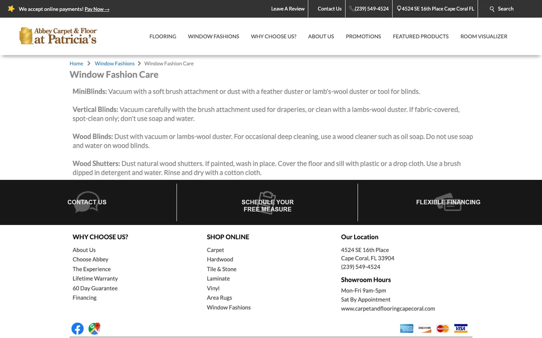Open the About Us footer link

pos(84,250)
